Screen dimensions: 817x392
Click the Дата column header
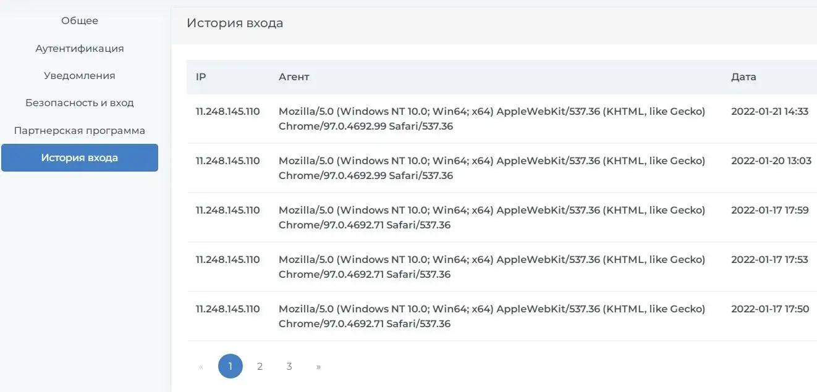point(743,77)
